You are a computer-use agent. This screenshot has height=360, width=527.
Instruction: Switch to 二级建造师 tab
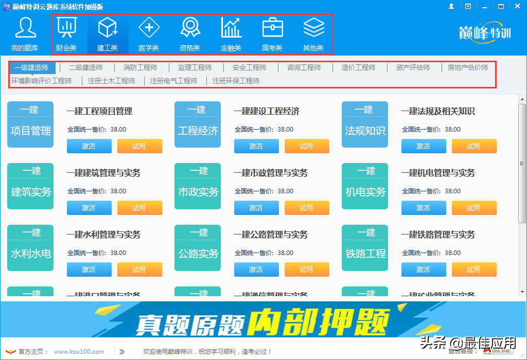pos(86,67)
